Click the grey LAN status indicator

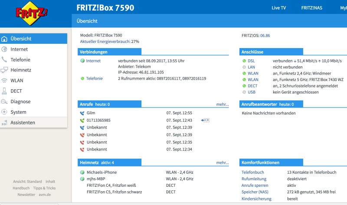point(244,67)
